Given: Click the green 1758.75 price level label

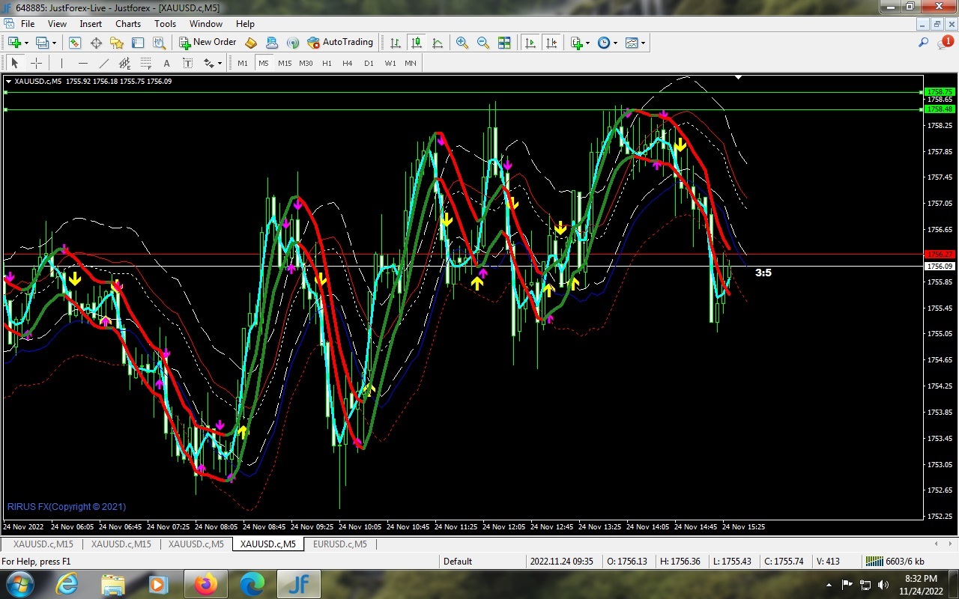Looking at the screenshot, I should click(939, 92).
